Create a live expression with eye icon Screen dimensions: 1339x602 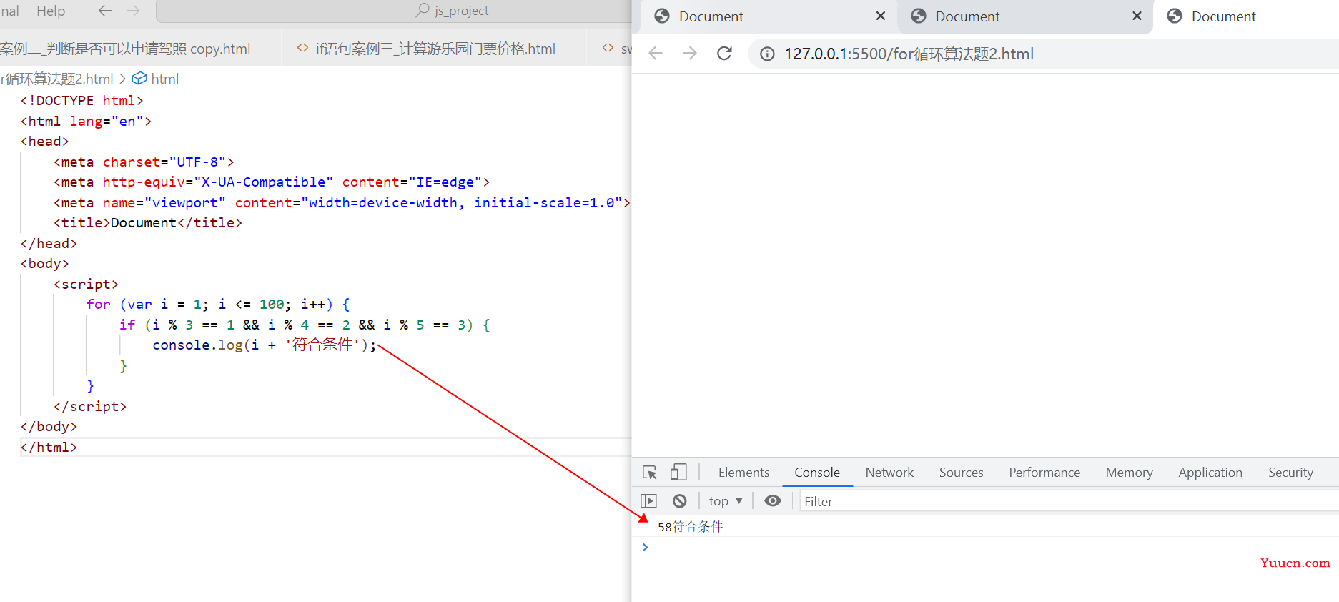coord(773,501)
